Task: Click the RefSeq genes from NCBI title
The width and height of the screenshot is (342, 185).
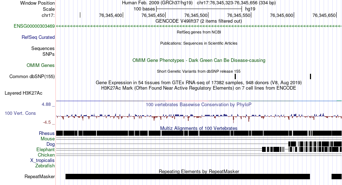Action: [x=199, y=32]
